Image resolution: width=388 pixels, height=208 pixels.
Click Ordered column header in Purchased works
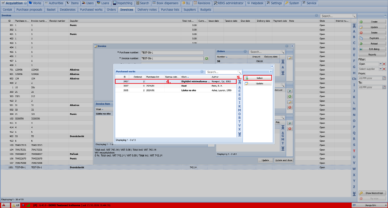[x=137, y=77]
